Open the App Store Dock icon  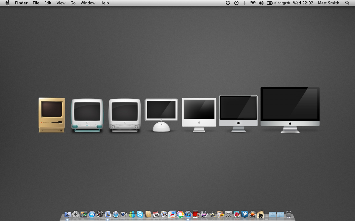[x=92, y=214]
